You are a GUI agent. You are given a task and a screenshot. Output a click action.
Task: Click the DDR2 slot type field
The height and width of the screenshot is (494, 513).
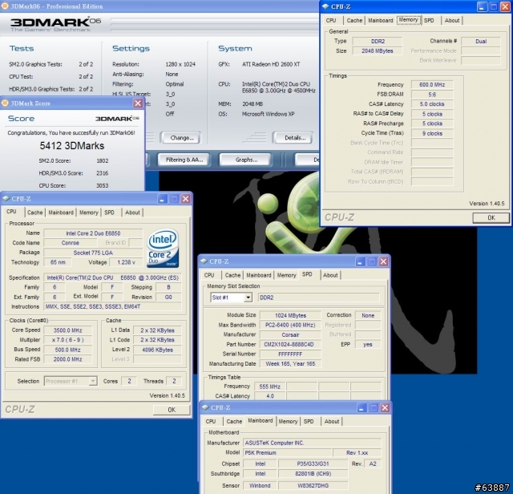click(x=319, y=298)
